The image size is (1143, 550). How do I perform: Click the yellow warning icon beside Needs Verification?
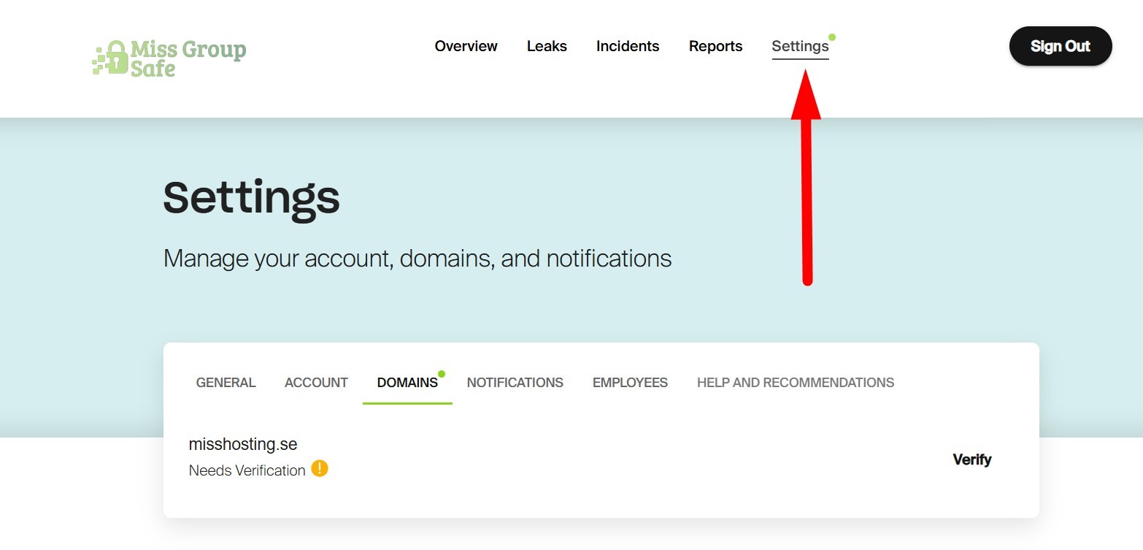pos(320,468)
